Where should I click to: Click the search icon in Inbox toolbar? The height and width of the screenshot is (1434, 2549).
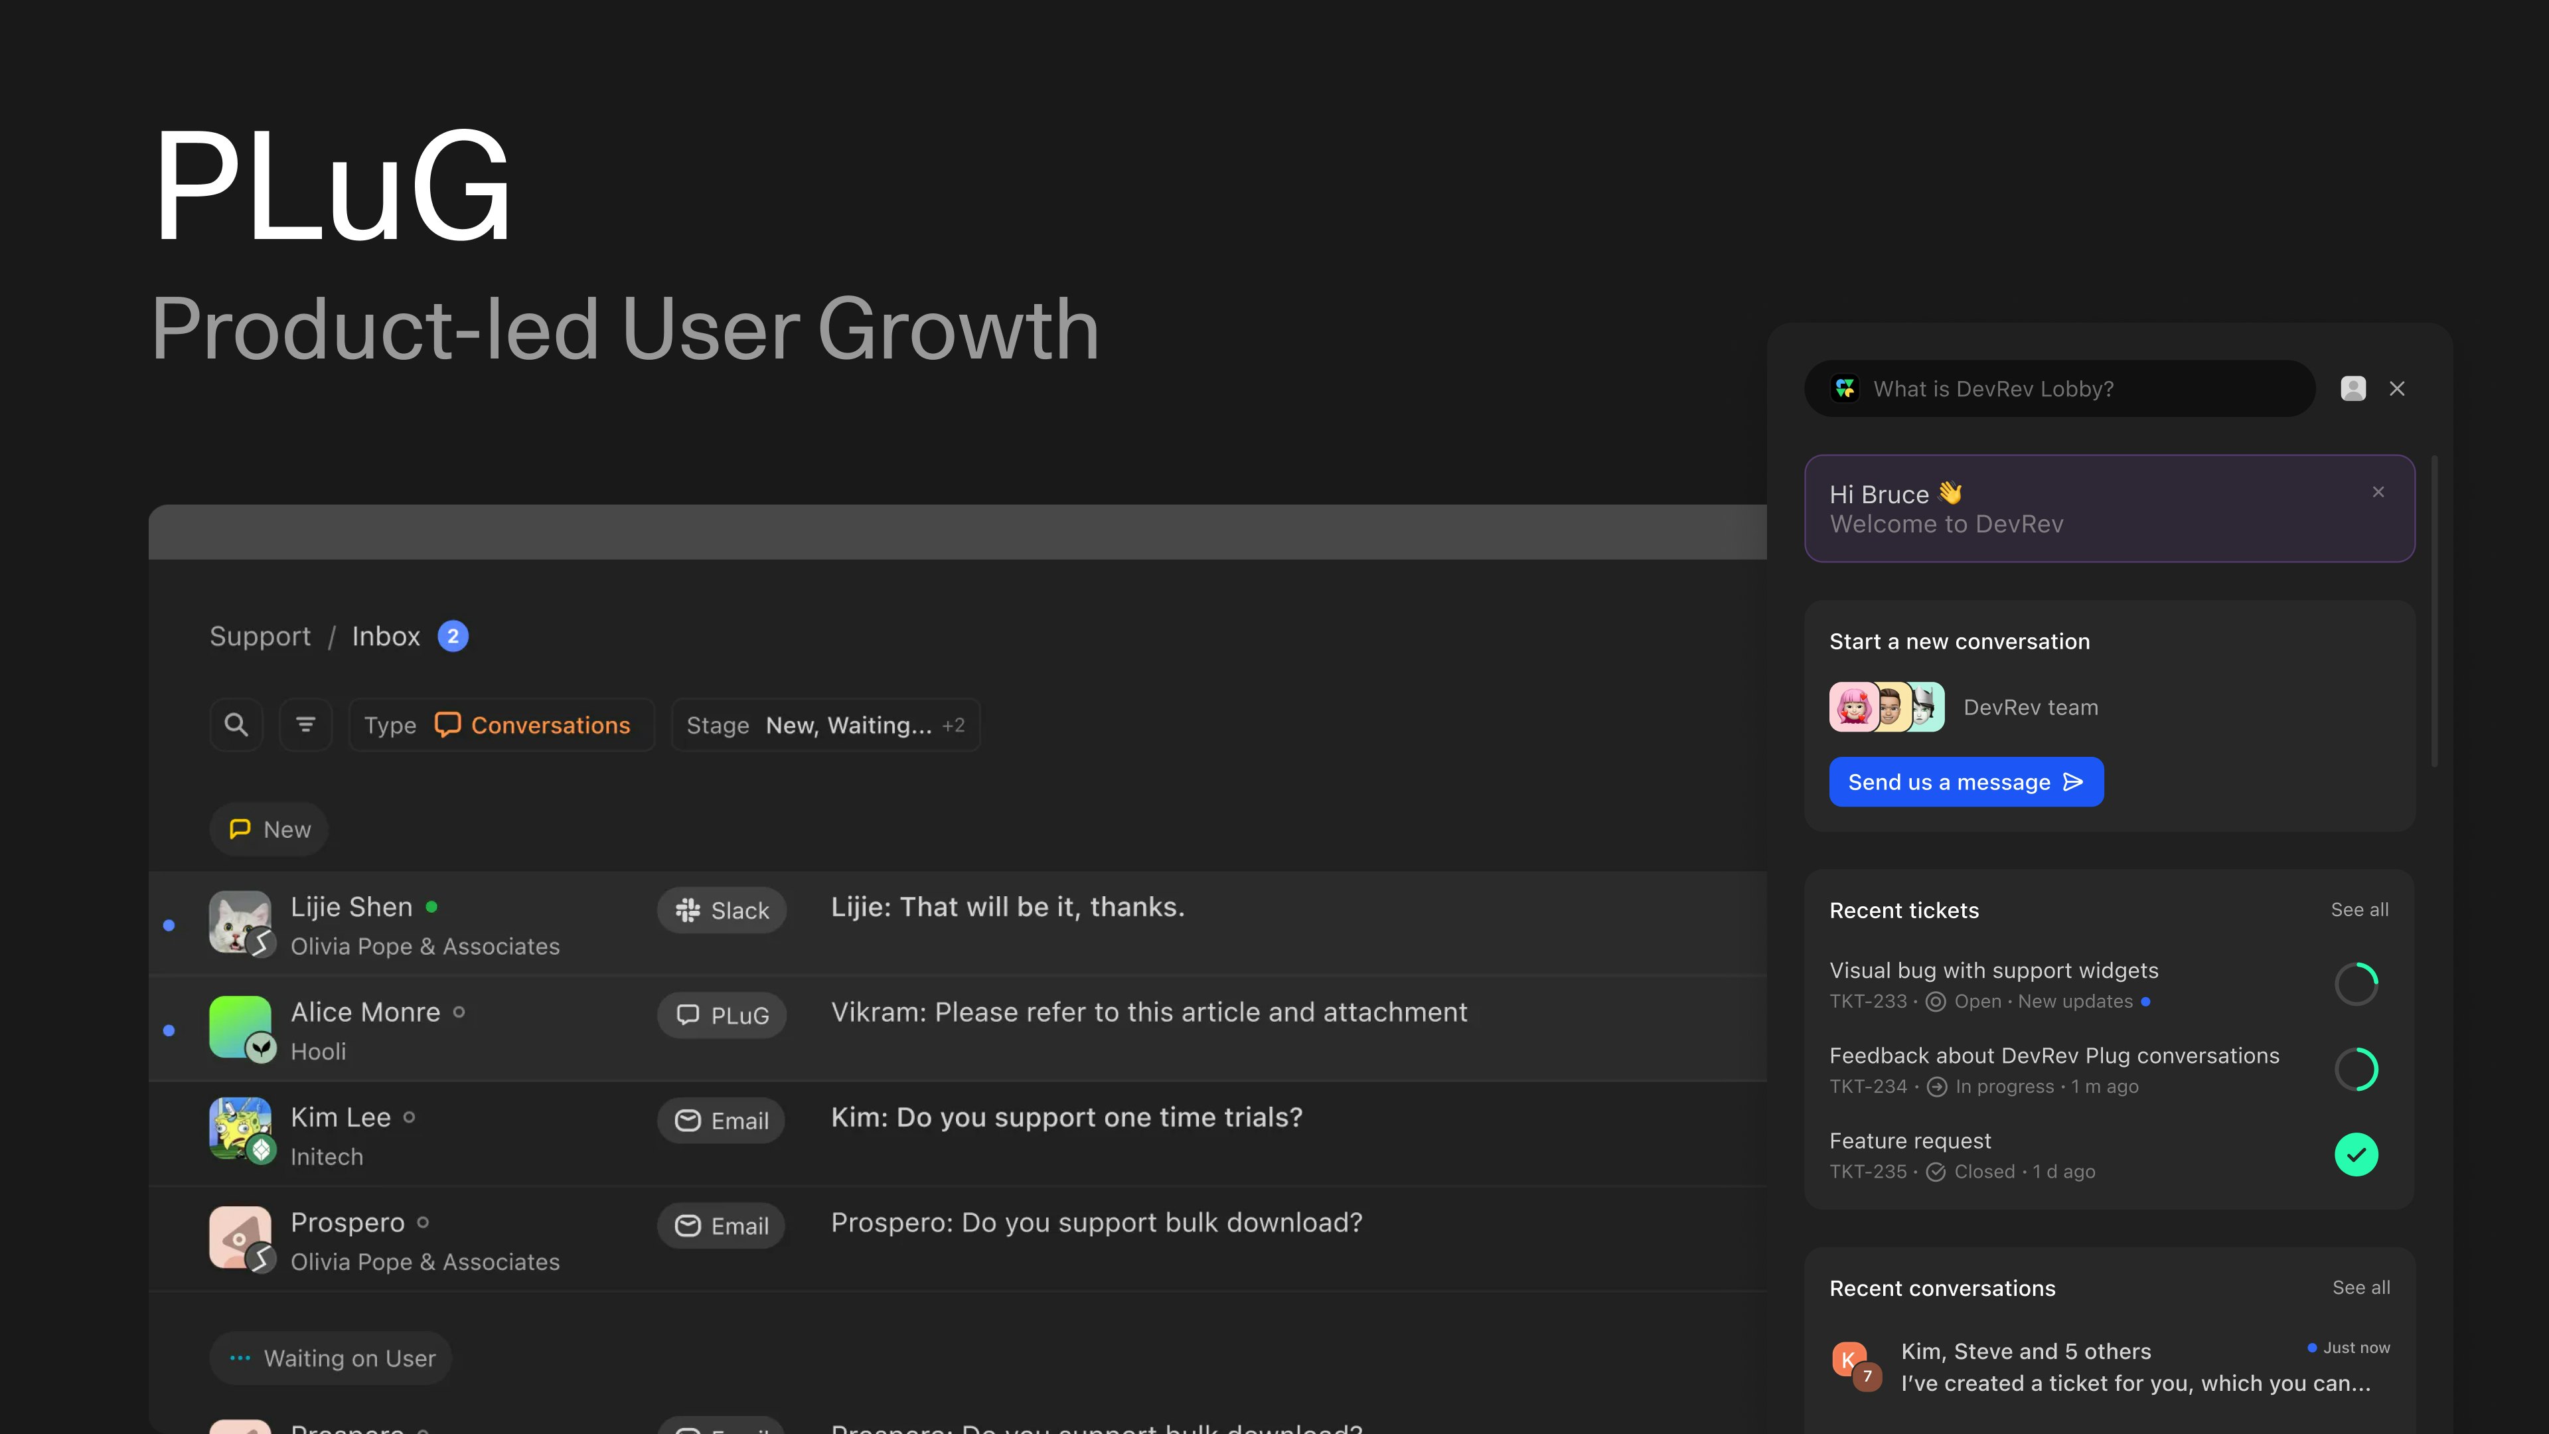pos(236,724)
